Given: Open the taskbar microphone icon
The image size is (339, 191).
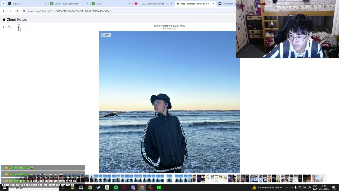Looking at the screenshot, I should 296,188.
